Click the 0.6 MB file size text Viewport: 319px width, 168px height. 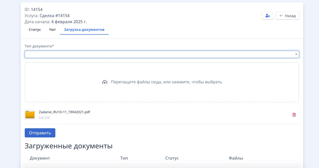coord(44,118)
